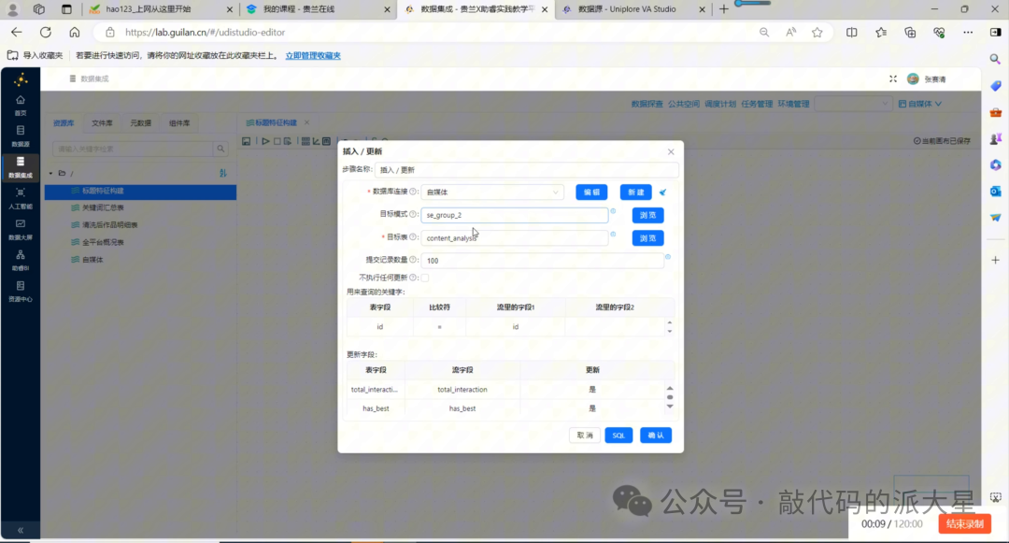
Task: Open 首页 home in the left sidebar
Action: tap(20, 106)
